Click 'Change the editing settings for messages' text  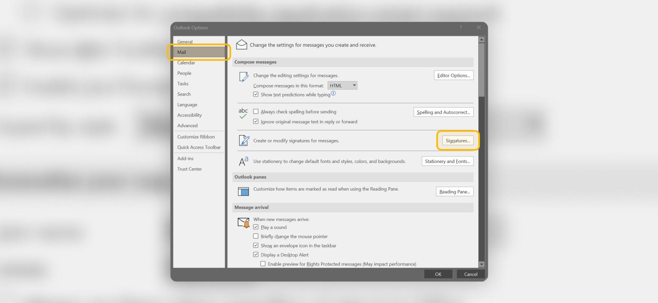[296, 76]
